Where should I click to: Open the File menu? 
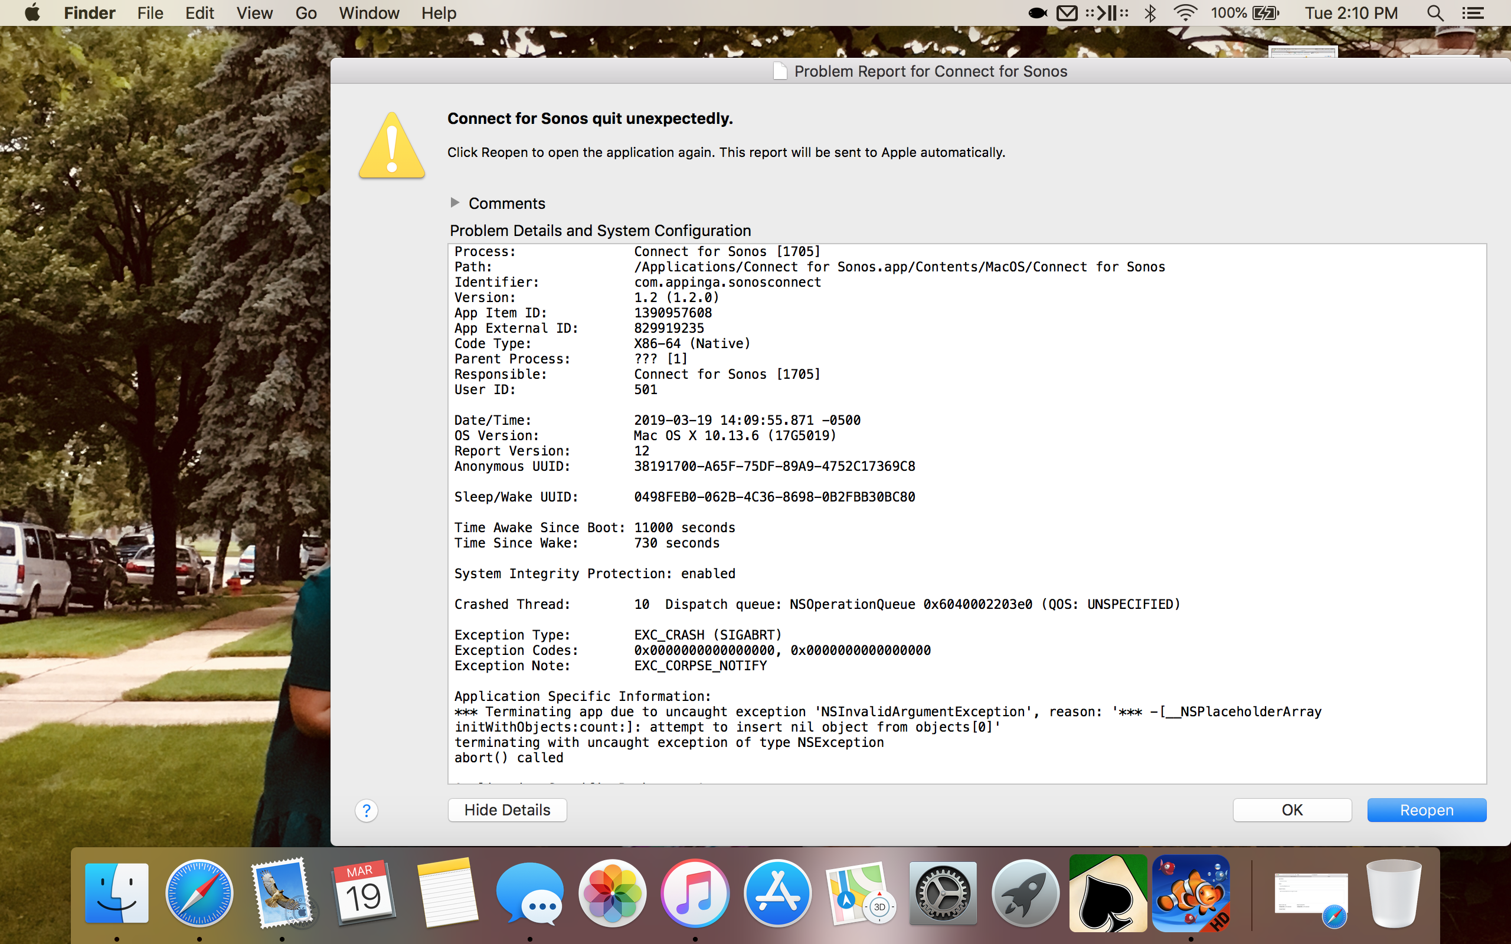pos(151,12)
